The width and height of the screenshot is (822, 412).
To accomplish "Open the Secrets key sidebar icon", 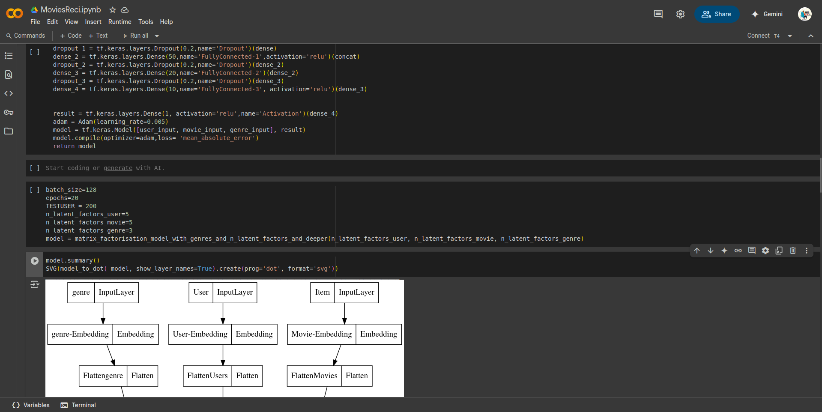I will coord(9,112).
